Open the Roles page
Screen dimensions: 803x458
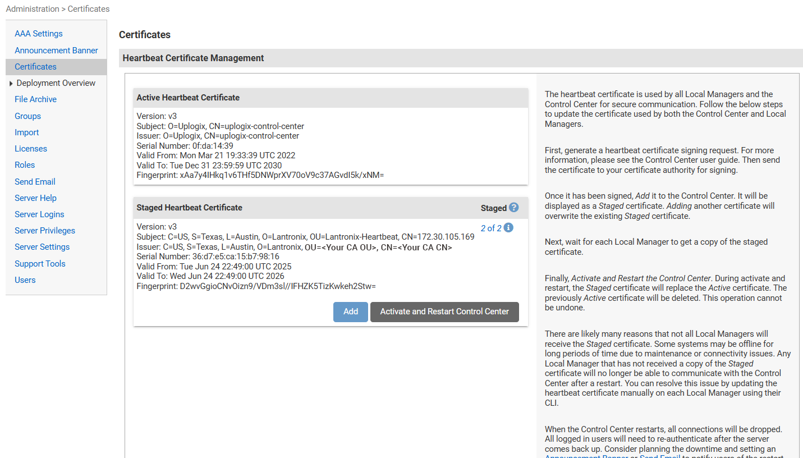point(25,164)
